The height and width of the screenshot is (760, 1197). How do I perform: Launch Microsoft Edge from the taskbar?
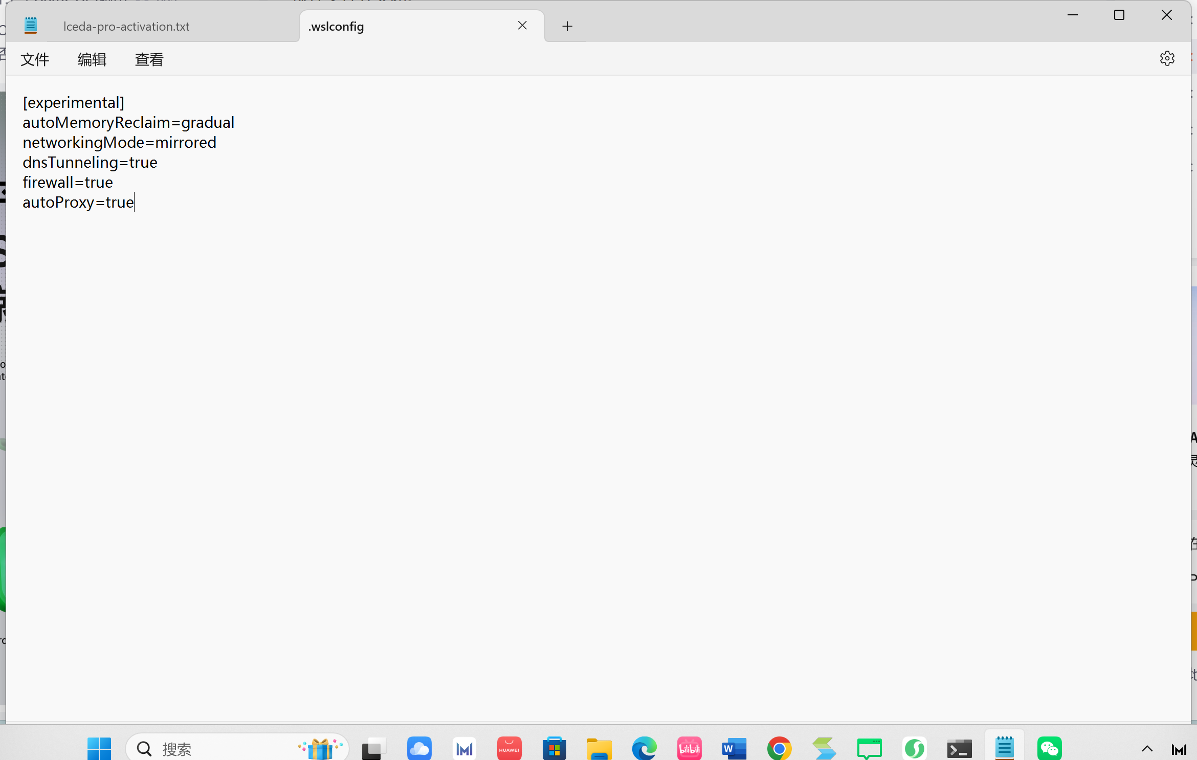(644, 748)
